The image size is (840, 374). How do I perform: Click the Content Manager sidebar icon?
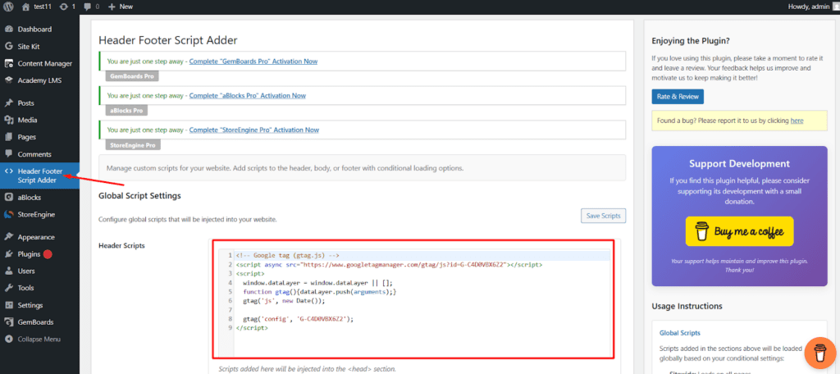(x=8, y=63)
